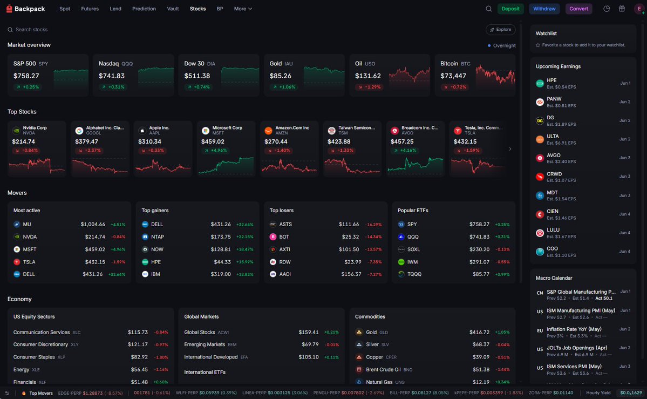Open Silver SLV commodity row

pos(432,344)
